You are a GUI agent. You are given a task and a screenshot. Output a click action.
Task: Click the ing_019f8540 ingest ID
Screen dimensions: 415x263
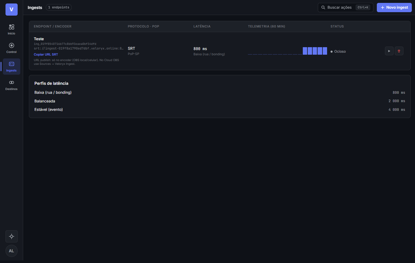click(x=65, y=44)
